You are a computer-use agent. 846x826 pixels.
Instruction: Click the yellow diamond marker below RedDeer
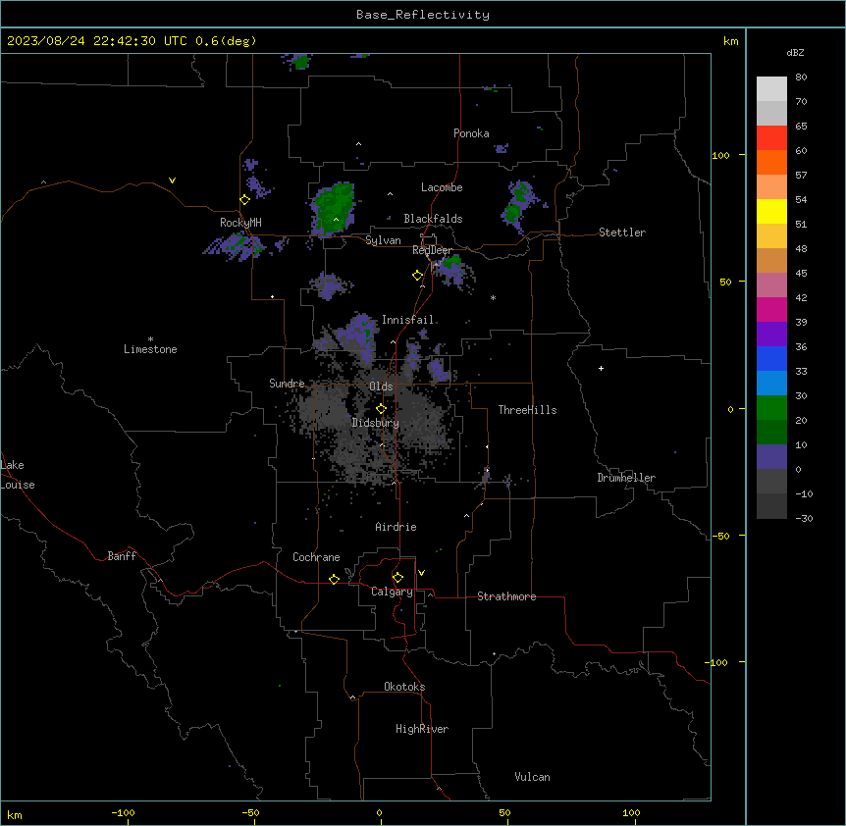[417, 276]
